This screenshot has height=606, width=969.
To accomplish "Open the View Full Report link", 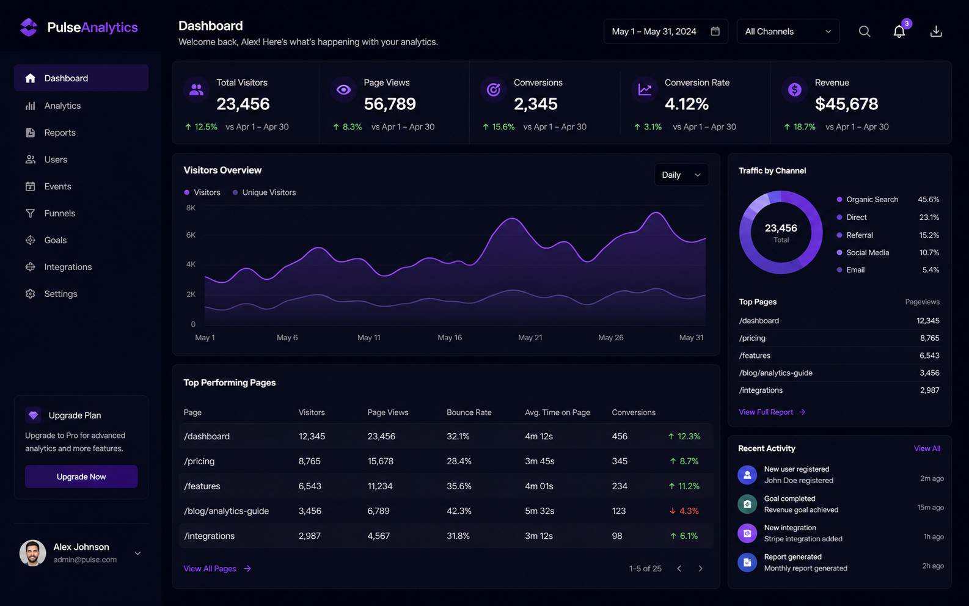I will 772,412.
